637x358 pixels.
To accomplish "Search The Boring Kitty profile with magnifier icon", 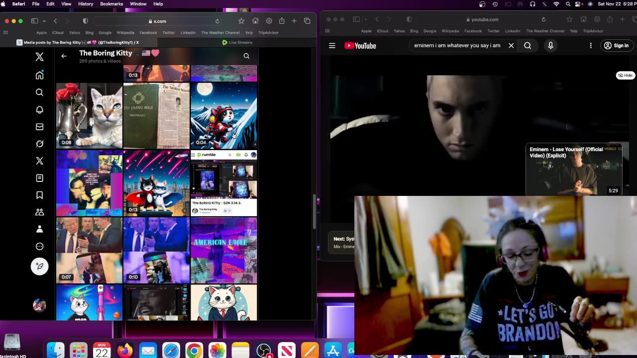I will click(246, 56).
